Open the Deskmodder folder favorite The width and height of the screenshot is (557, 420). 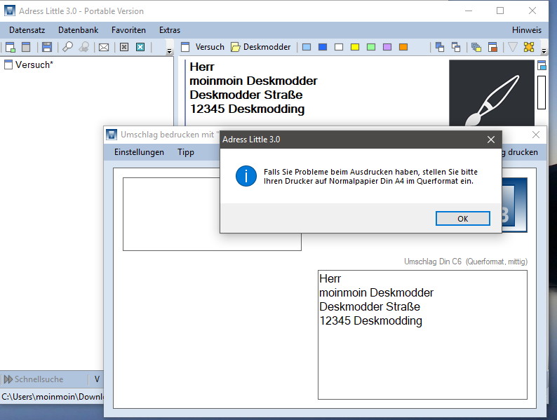click(261, 47)
